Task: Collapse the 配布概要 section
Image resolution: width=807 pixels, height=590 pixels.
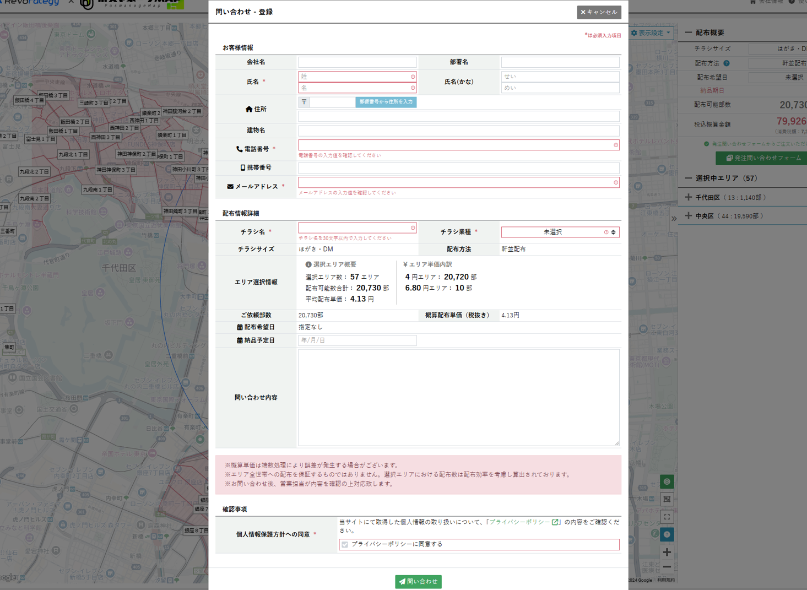Action: (689, 33)
